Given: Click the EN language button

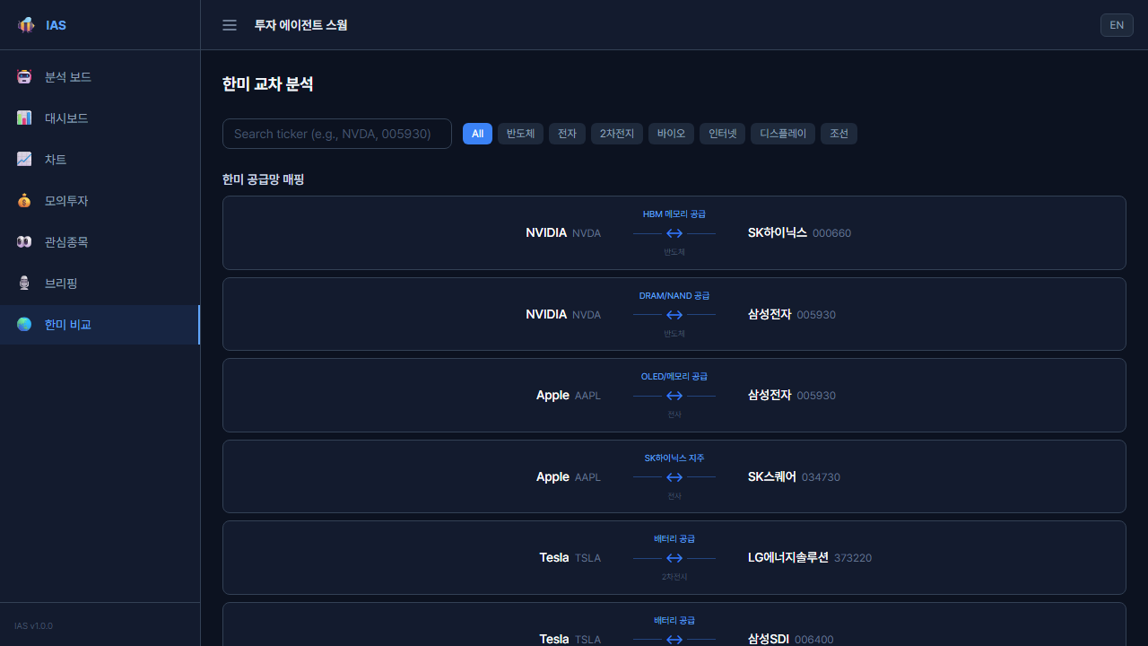Looking at the screenshot, I should click(1116, 25).
